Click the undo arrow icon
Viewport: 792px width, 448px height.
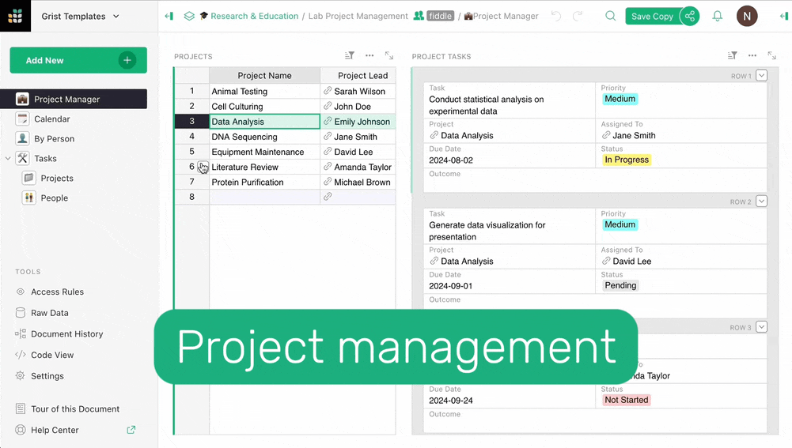click(556, 16)
